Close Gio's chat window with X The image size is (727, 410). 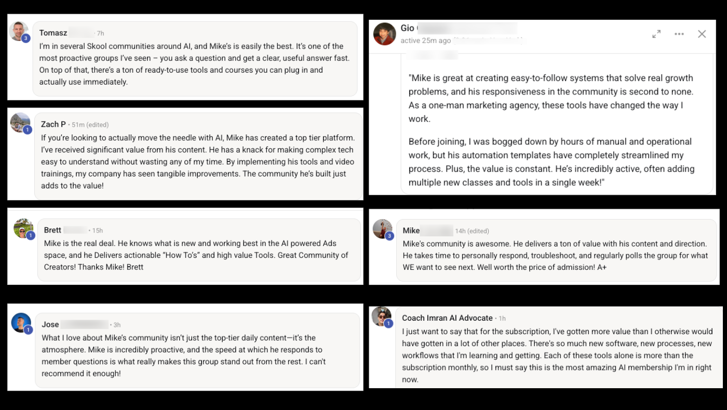coord(702,34)
